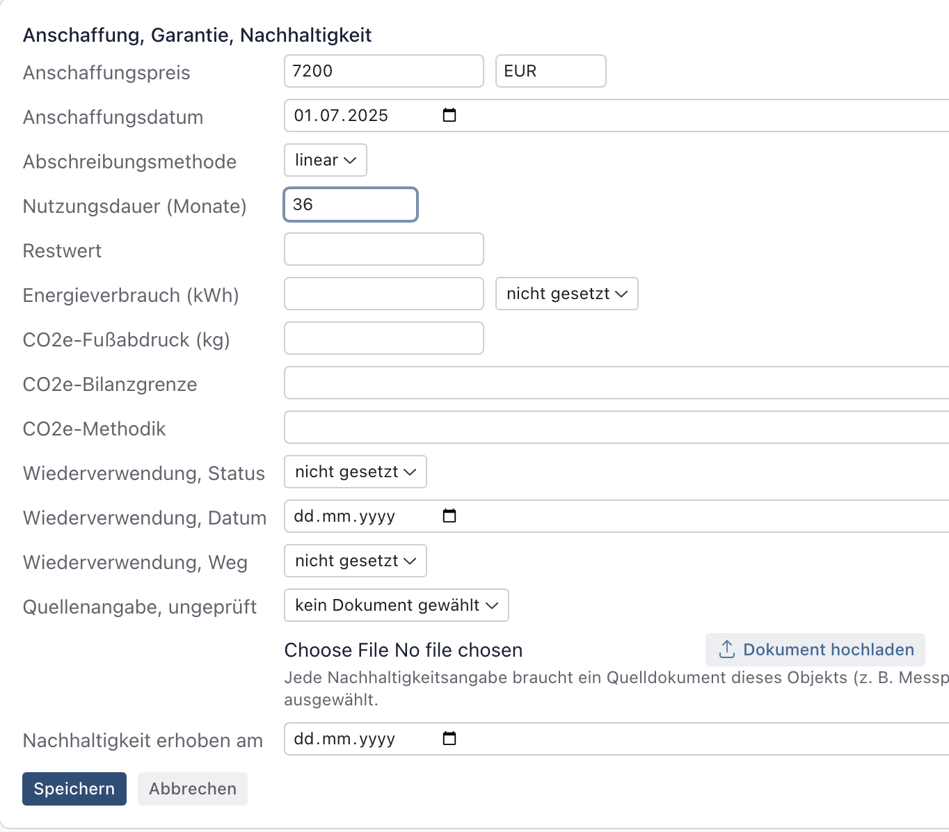This screenshot has width=949, height=832.
Task: Click into the CO2e-Methodik field
Action: pyautogui.click(x=616, y=427)
